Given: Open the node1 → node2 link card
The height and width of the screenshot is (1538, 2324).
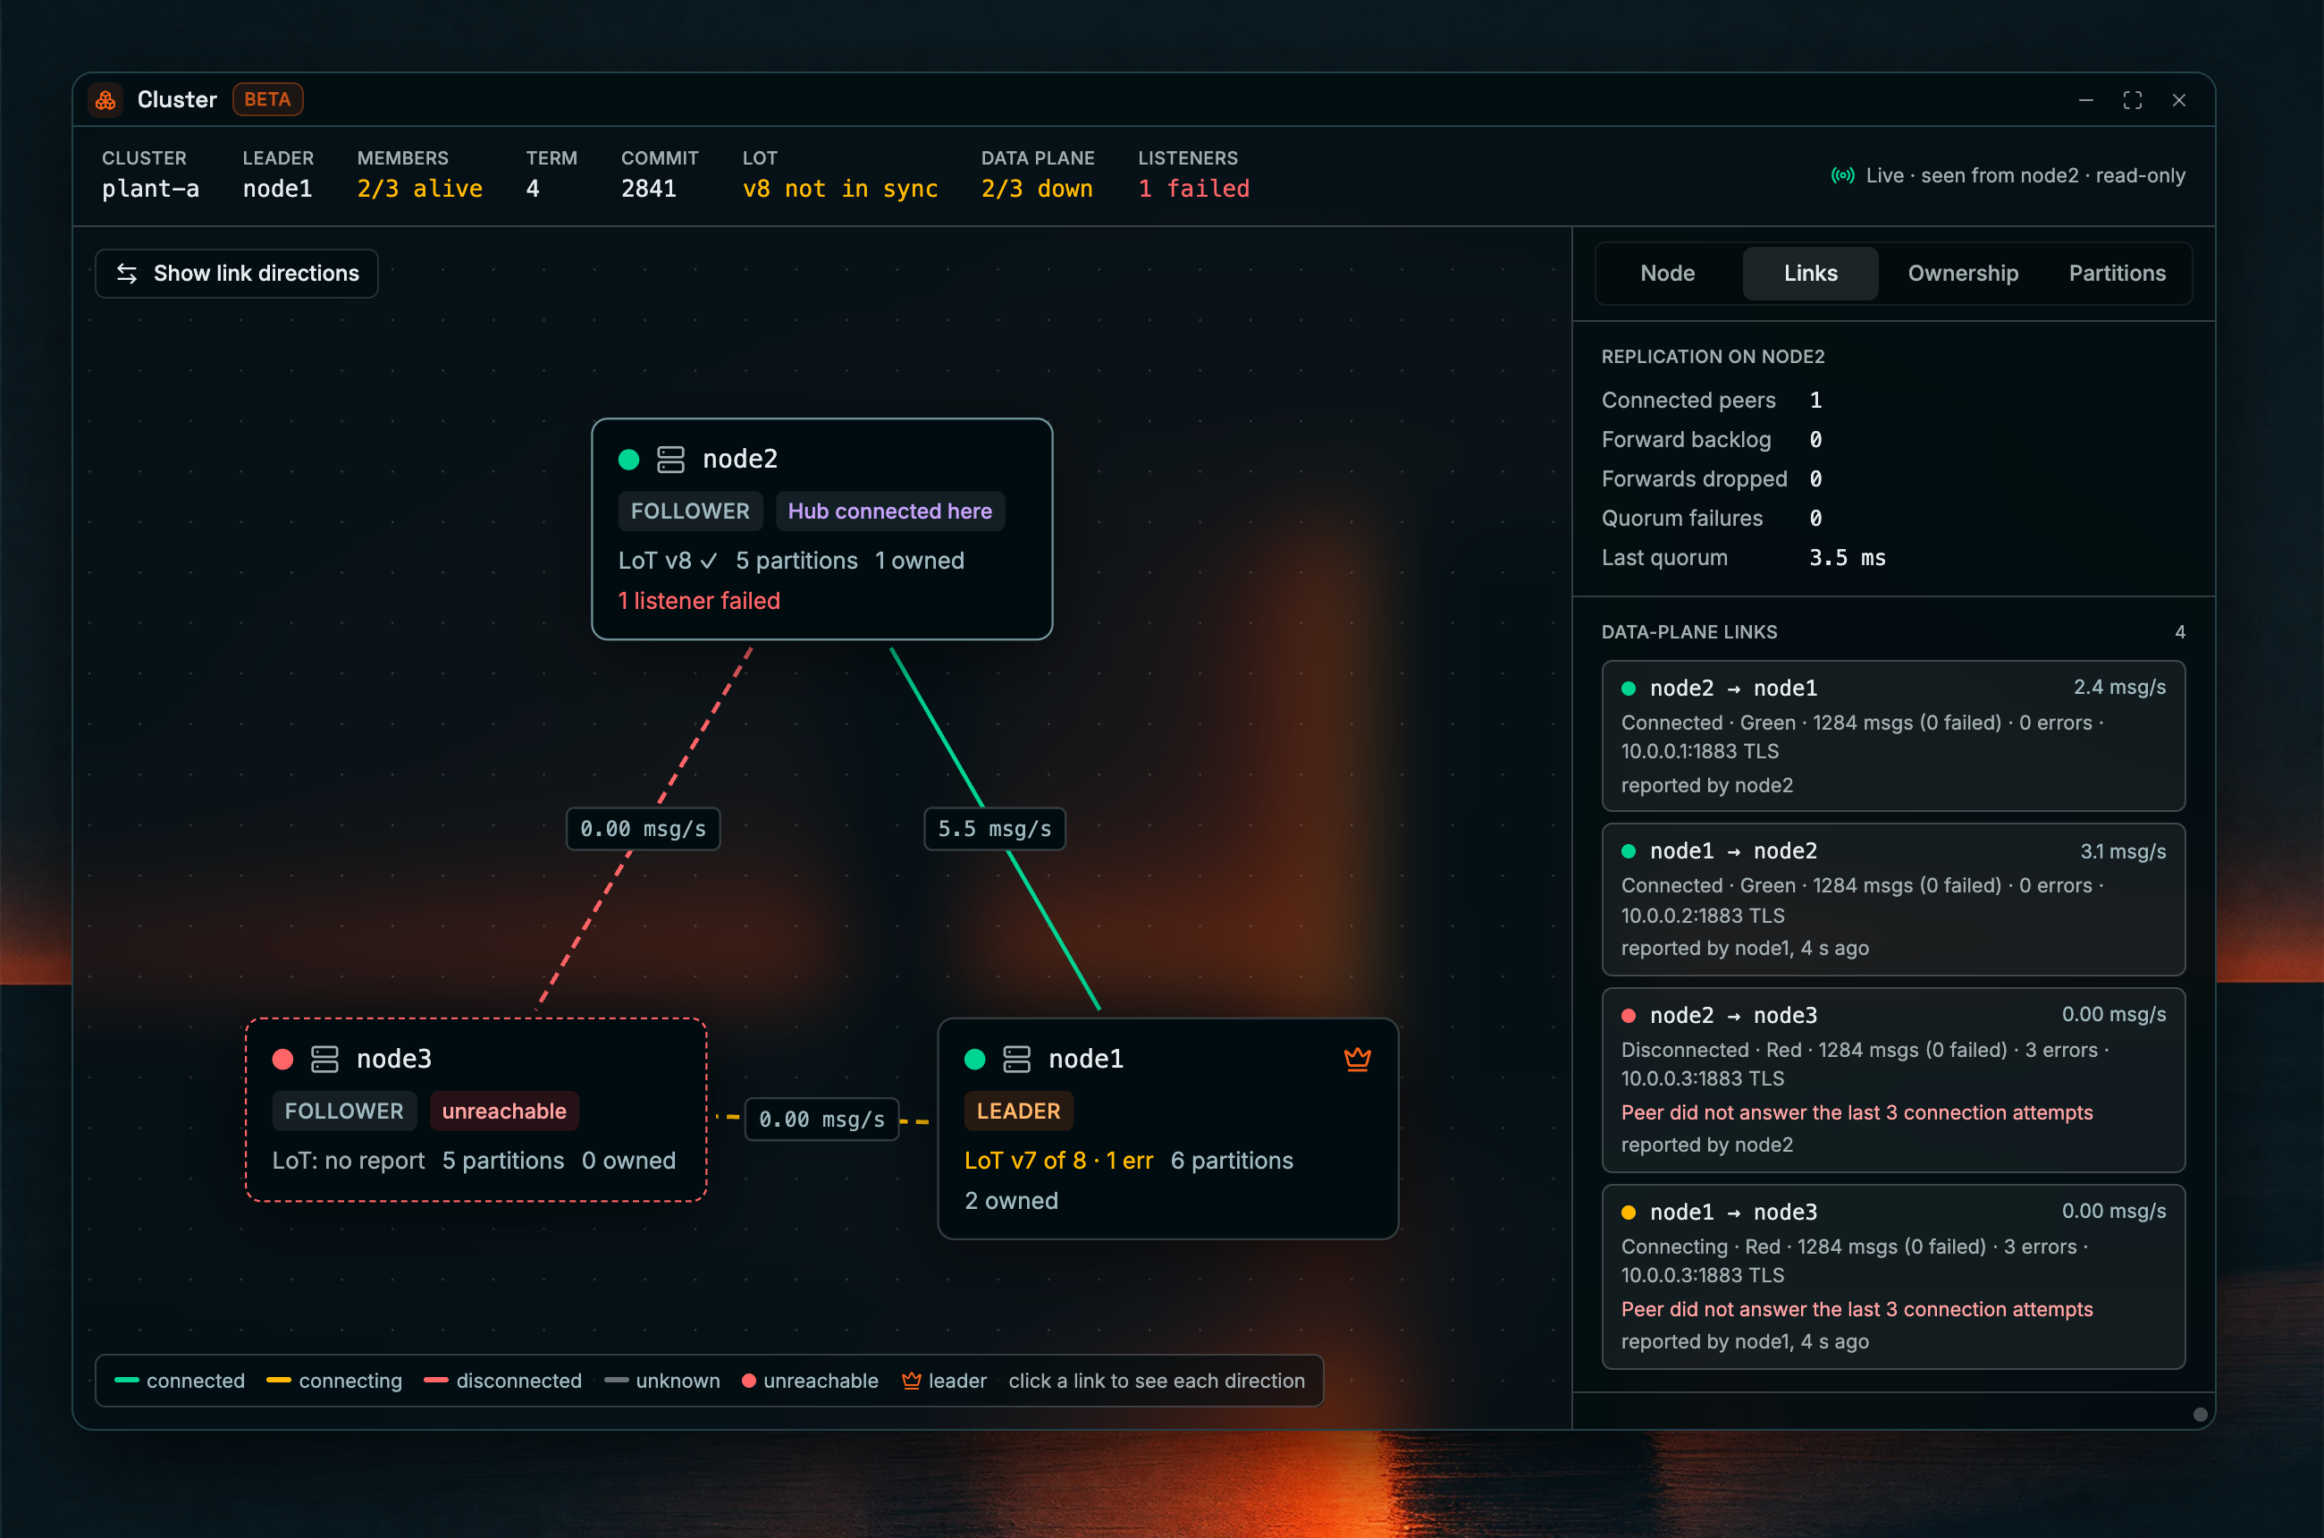Looking at the screenshot, I should coord(1892,900).
